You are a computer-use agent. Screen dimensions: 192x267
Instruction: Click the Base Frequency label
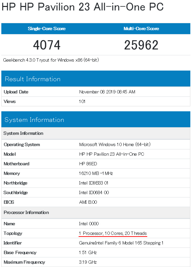click(20, 252)
